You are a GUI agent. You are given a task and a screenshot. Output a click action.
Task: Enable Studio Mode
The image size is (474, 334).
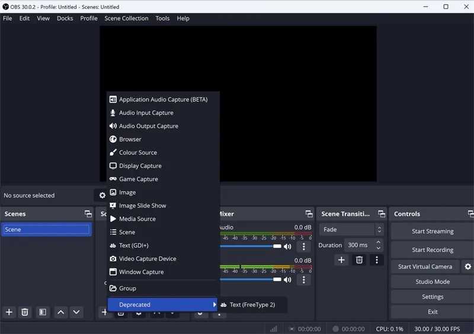tap(433, 282)
